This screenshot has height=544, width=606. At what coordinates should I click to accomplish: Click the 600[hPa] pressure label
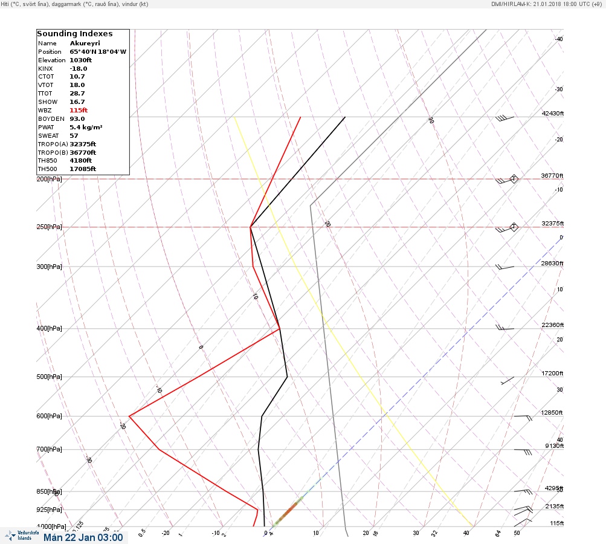[x=49, y=416]
